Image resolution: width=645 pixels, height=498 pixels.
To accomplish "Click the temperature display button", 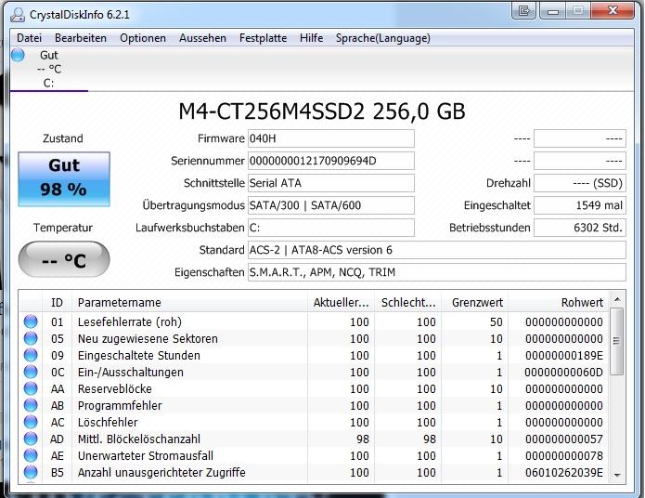I will click(x=64, y=259).
